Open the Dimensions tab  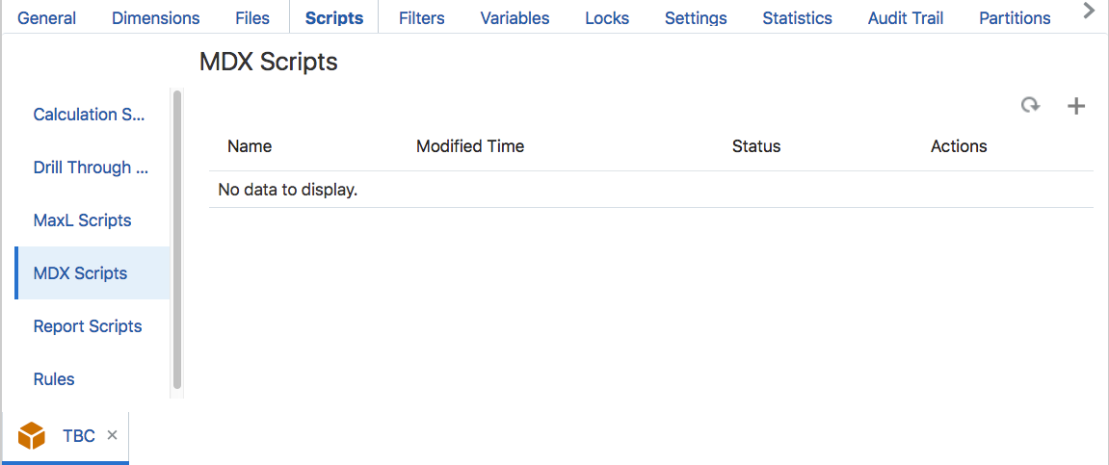tap(155, 18)
